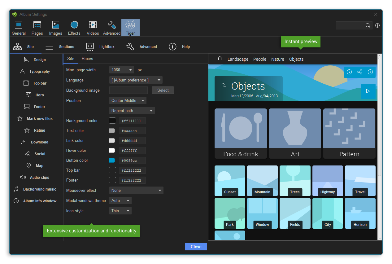Click the Background image path field

pyautogui.click(x=128, y=90)
